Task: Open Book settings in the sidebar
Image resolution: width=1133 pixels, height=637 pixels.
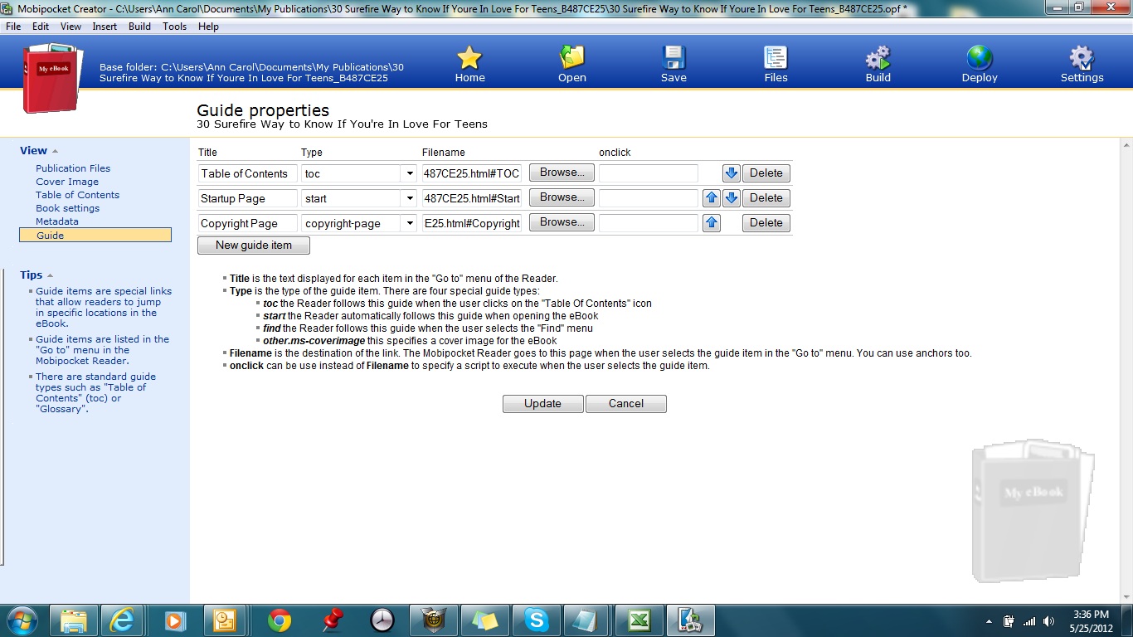Action: (x=67, y=208)
